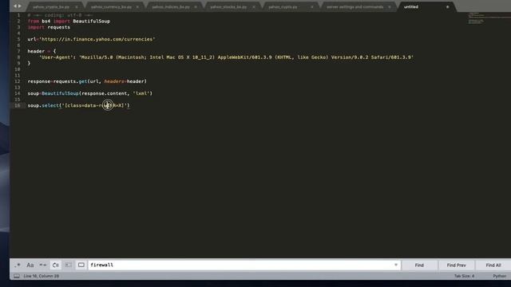Toggle case sensitive search option
511x287 pixels.
pos(30,265)
